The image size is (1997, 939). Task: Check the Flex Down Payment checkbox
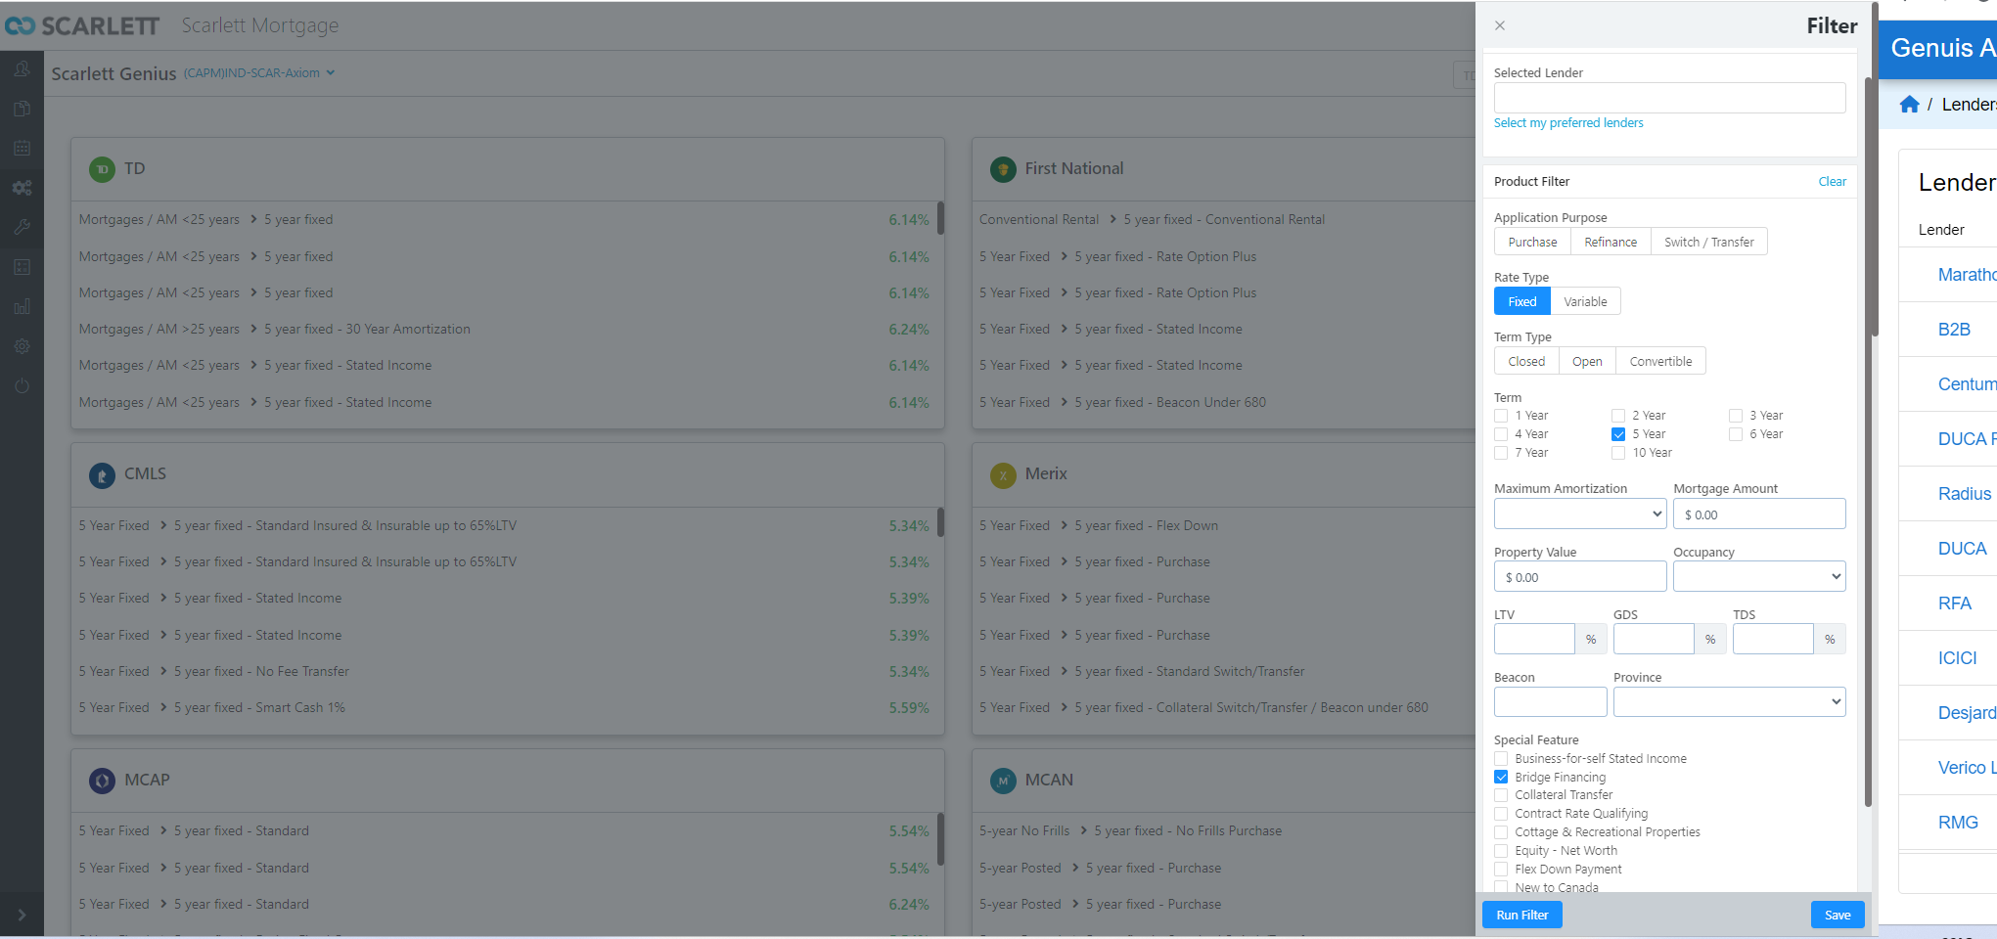tap(1501, 870)
